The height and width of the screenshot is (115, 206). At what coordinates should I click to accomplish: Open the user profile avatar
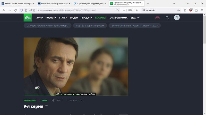click(177, 18)
